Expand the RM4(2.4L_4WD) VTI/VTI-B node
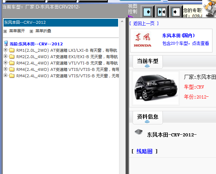216x174 pixels. [6, 62]
